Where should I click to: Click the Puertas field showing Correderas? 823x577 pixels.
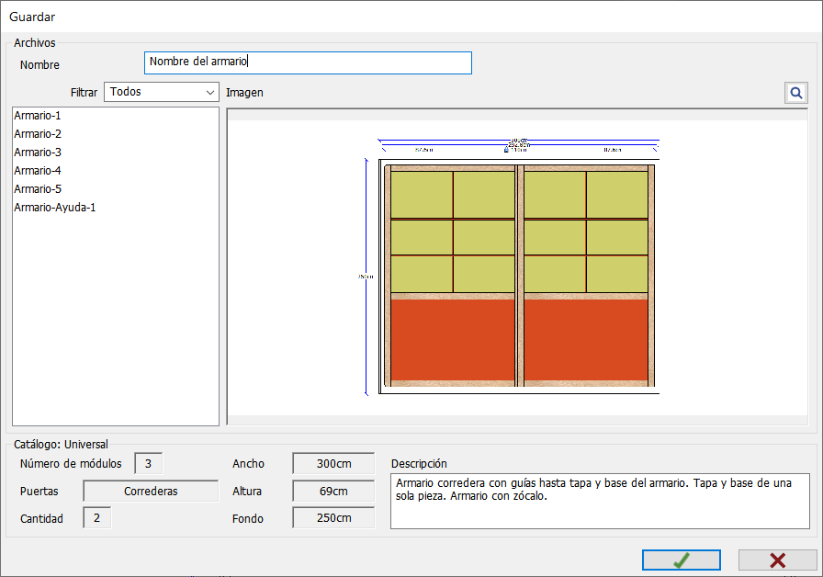151,492
